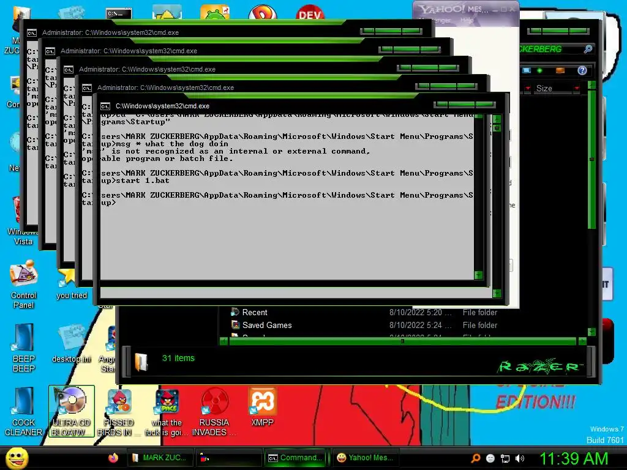Viewport: 627px width, 470px height.
Task: Select the Recent folder row in Explorer
Action: (x=364, y=312)
